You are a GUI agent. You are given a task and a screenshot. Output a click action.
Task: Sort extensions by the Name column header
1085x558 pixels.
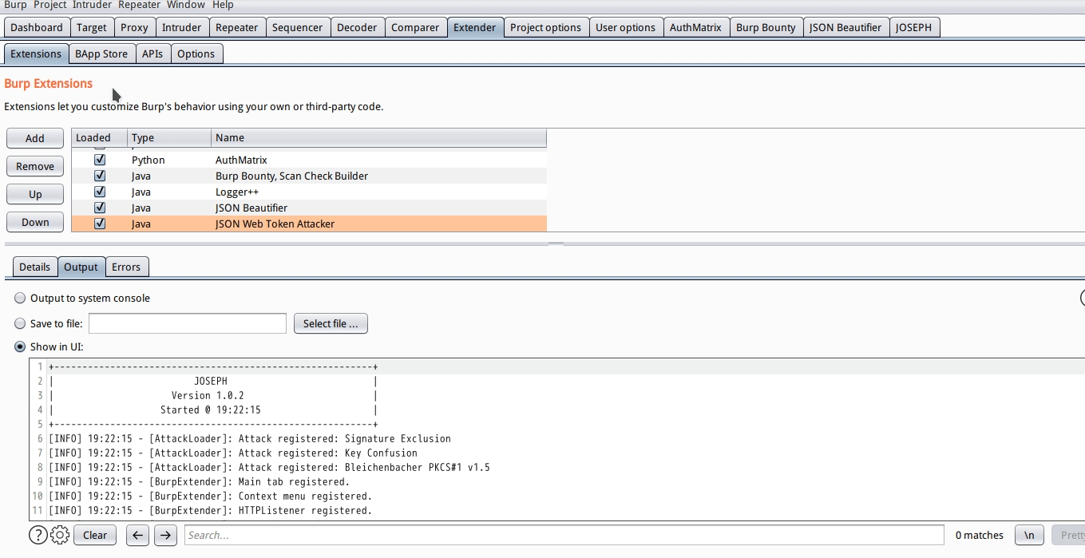pos(378,137)
